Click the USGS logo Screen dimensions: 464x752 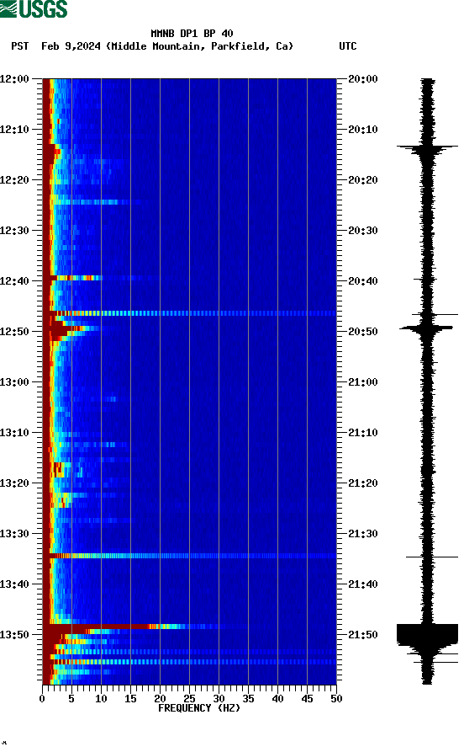tap(34, 8)
